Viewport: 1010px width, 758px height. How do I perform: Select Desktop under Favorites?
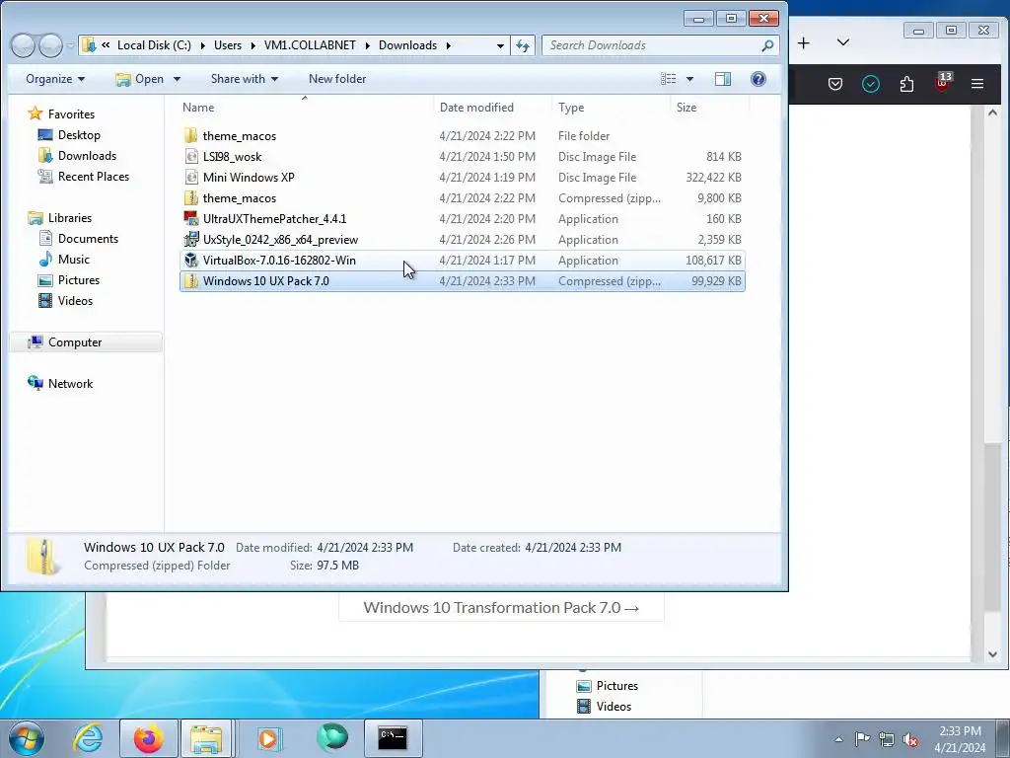coord(79,134)
